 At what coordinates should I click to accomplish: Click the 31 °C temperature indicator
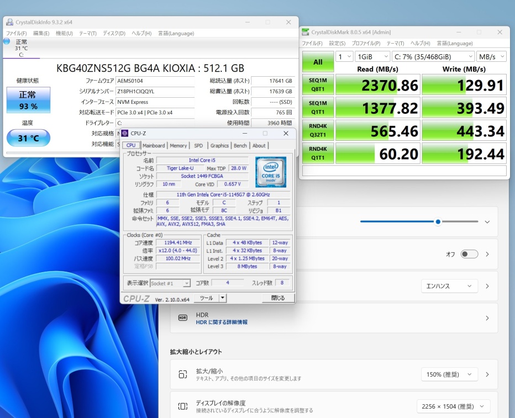(x=28, y=138)
